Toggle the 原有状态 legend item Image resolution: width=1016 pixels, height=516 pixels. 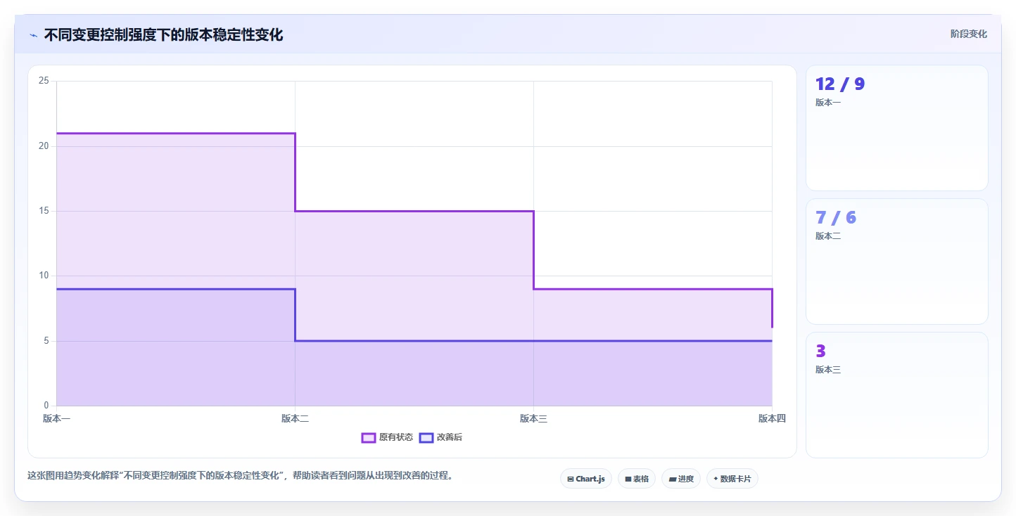(x=387, y=437)
